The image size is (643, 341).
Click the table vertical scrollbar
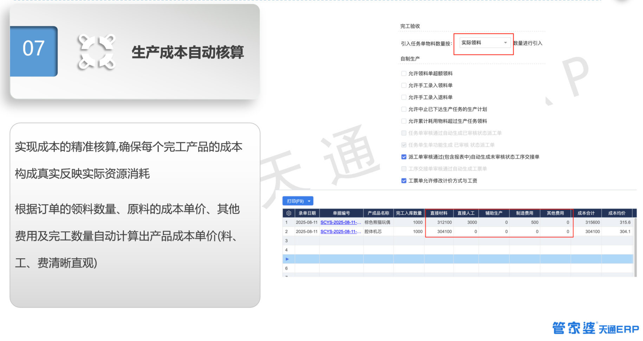[x=635, y=247]
